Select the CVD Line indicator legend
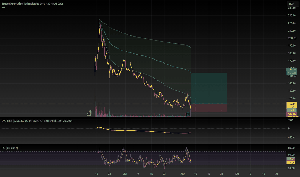The image size is (300, 177). tap(37, 121)
